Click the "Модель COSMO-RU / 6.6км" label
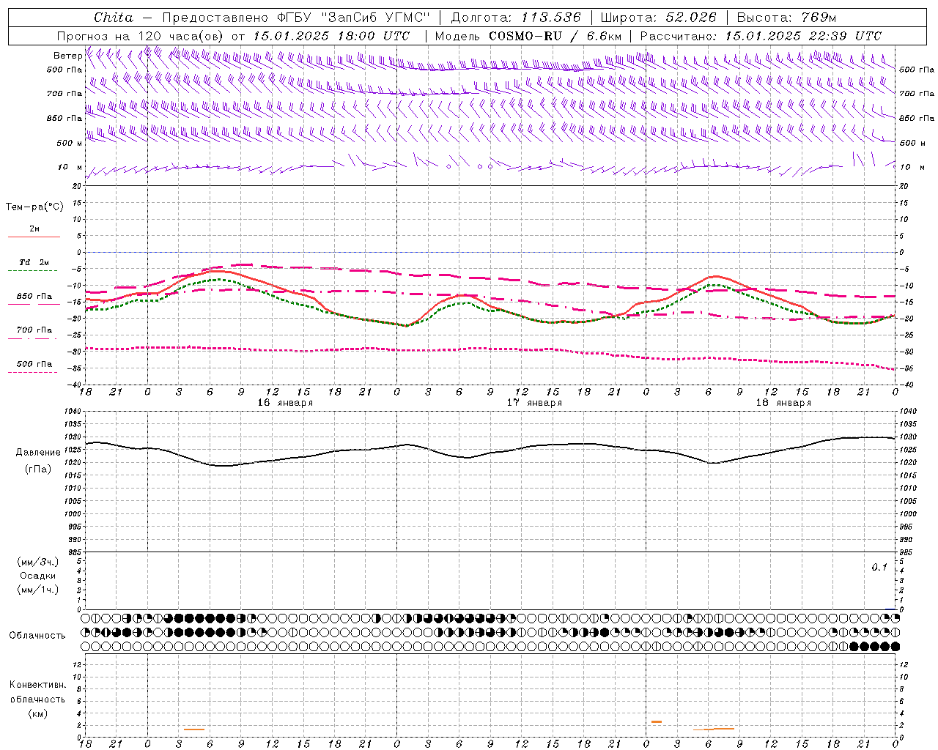The height and width of the screenshot is (750, 938). coord(528,36)
